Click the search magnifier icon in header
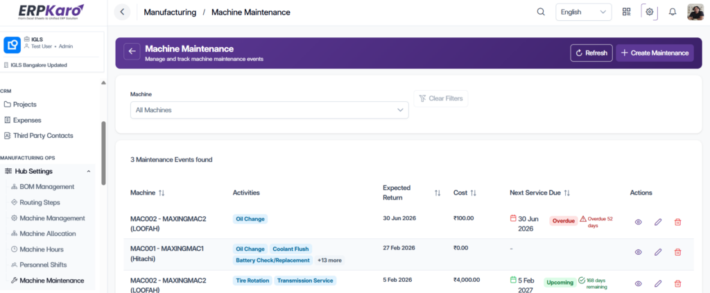710x293 pixels. click(541, 12)
